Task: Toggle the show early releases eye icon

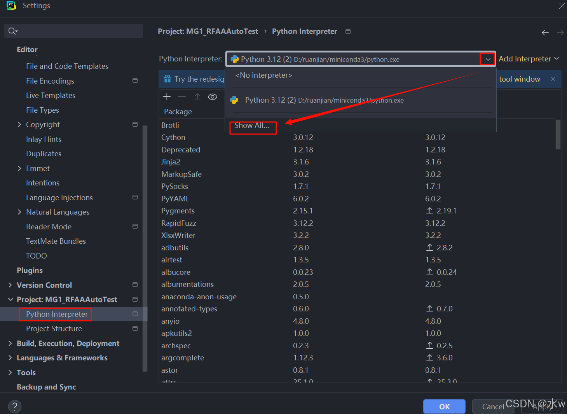Action: 213,97
